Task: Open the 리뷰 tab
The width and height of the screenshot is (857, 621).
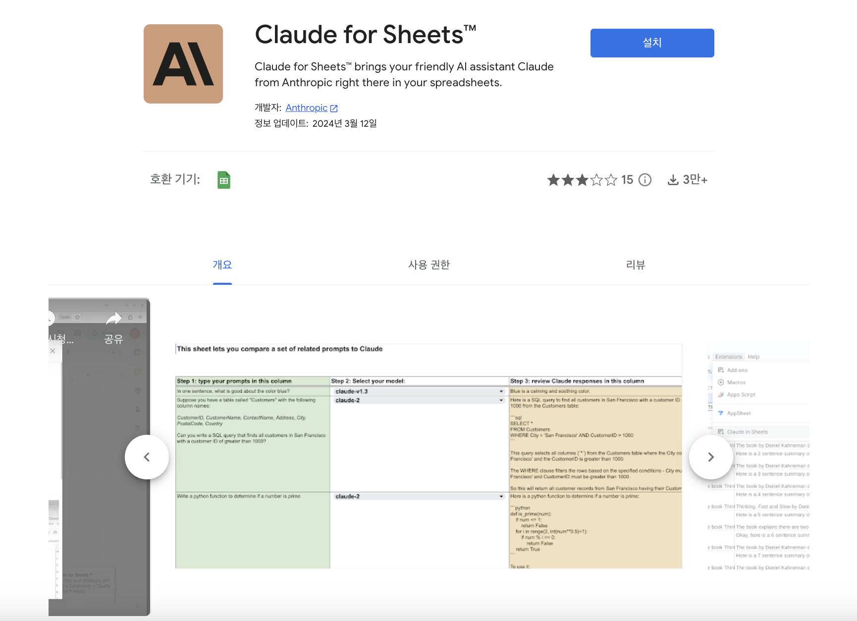Action: [x=636, y=265]
